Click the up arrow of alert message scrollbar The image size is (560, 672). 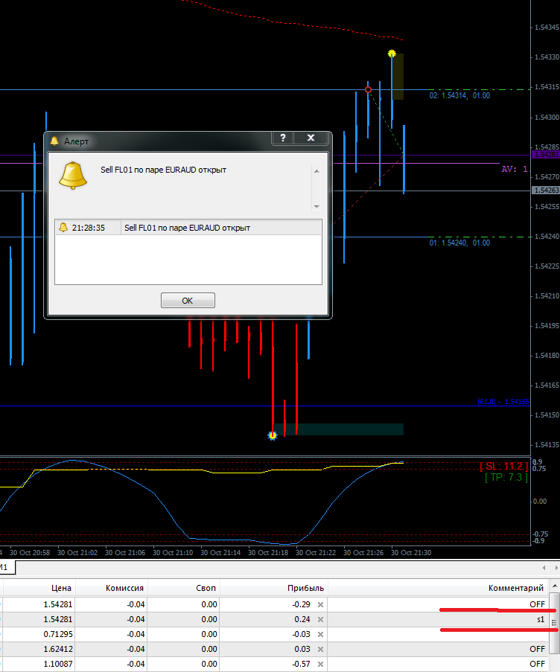point(316,171)
